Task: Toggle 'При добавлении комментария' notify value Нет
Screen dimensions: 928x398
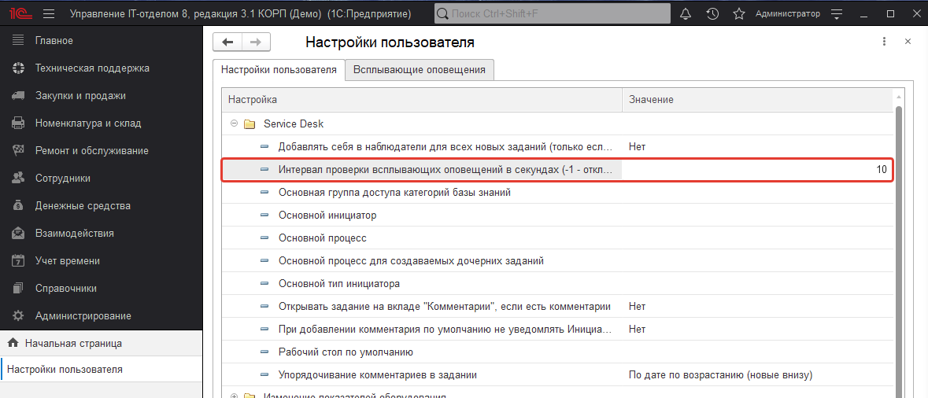Action: 638,330
